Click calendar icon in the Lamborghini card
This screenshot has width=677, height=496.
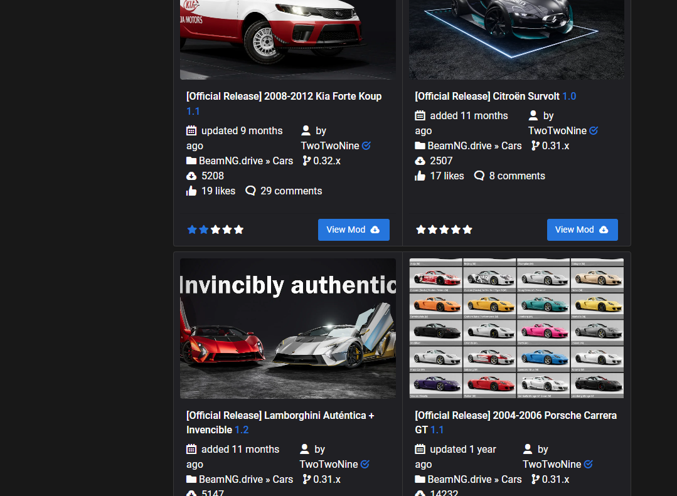(x=191, y=449)
